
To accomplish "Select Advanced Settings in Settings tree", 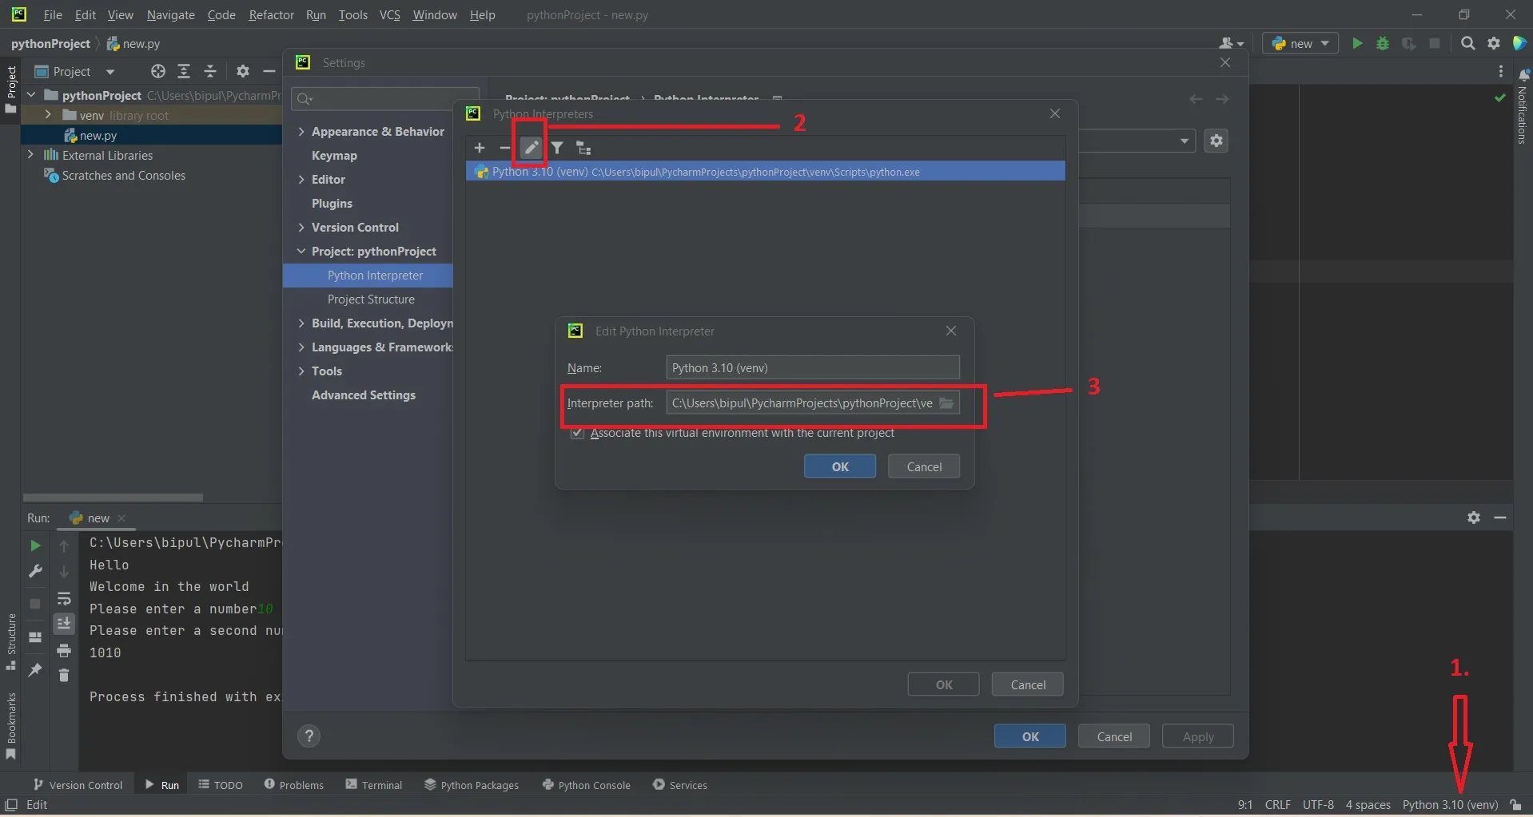I will click(364, 395).
